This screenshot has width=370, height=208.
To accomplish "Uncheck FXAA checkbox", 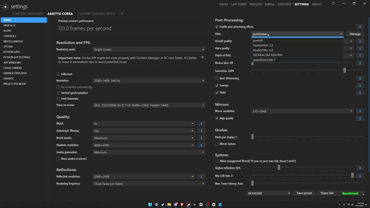I will [x=217, y=93].
